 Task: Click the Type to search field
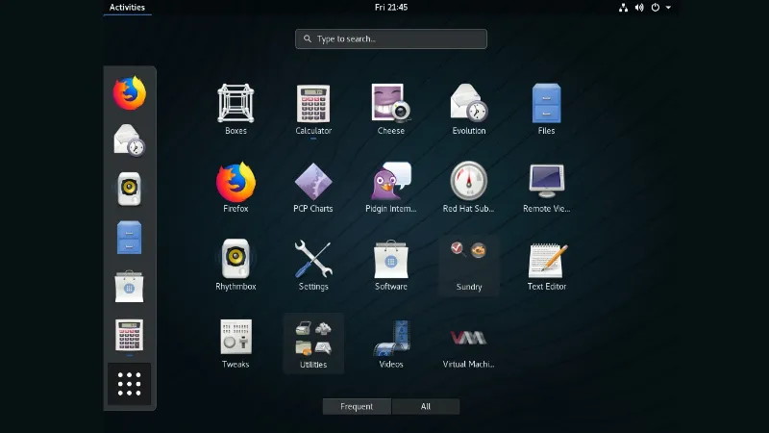pos(391,39)
